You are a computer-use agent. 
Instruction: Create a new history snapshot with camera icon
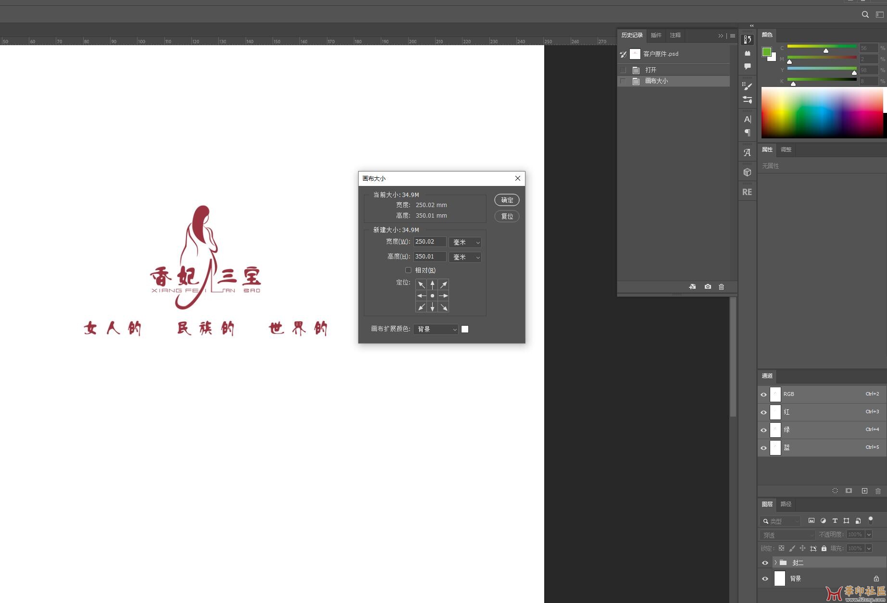[x=708, y=286]
